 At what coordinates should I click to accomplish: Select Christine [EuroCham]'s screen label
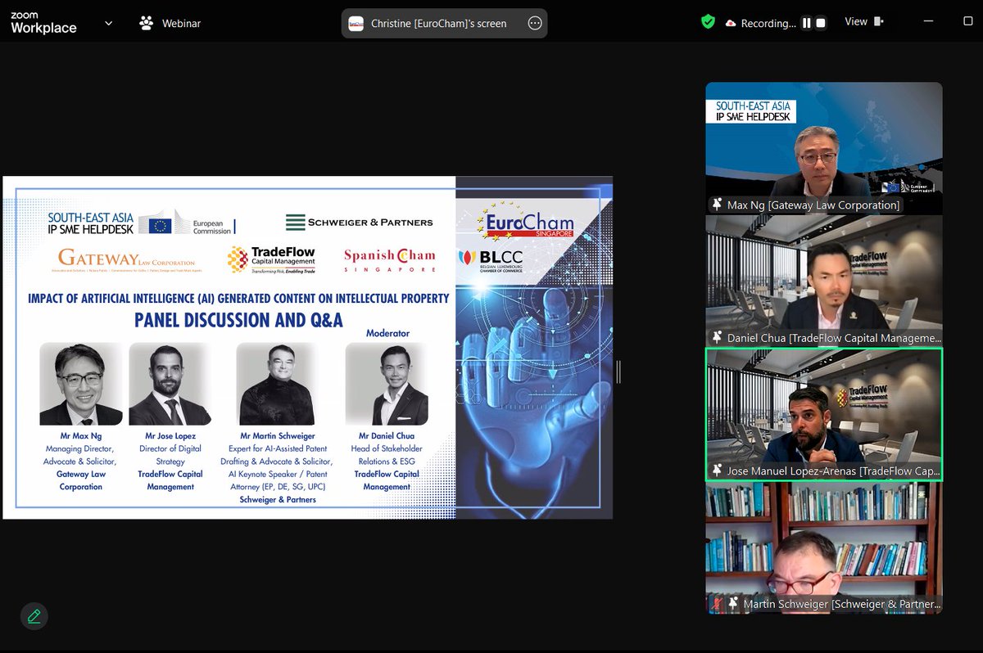438,24
